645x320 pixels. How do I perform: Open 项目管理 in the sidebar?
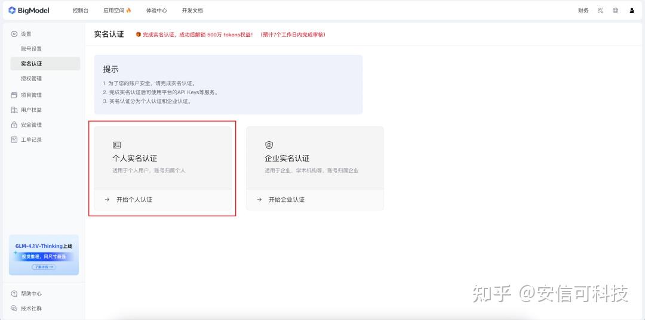[31, 95]
